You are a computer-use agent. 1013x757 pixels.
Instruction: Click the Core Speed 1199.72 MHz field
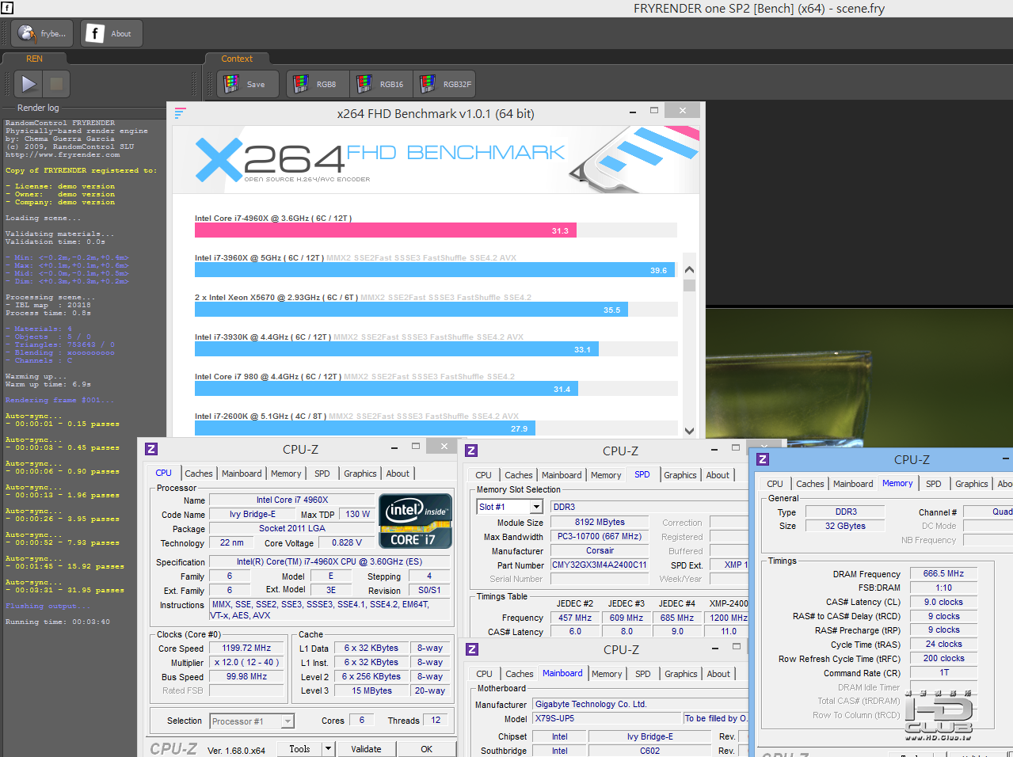(246, 648)
